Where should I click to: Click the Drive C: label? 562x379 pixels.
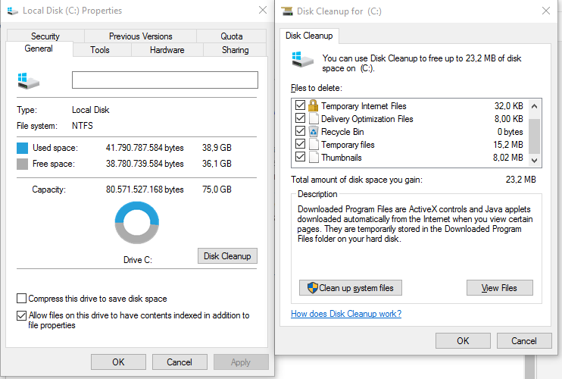138,260
